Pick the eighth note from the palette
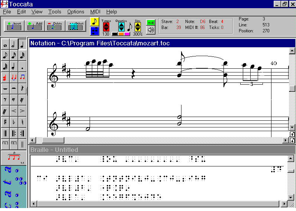This screenshot has height=211, width=296. coord(5,56)
